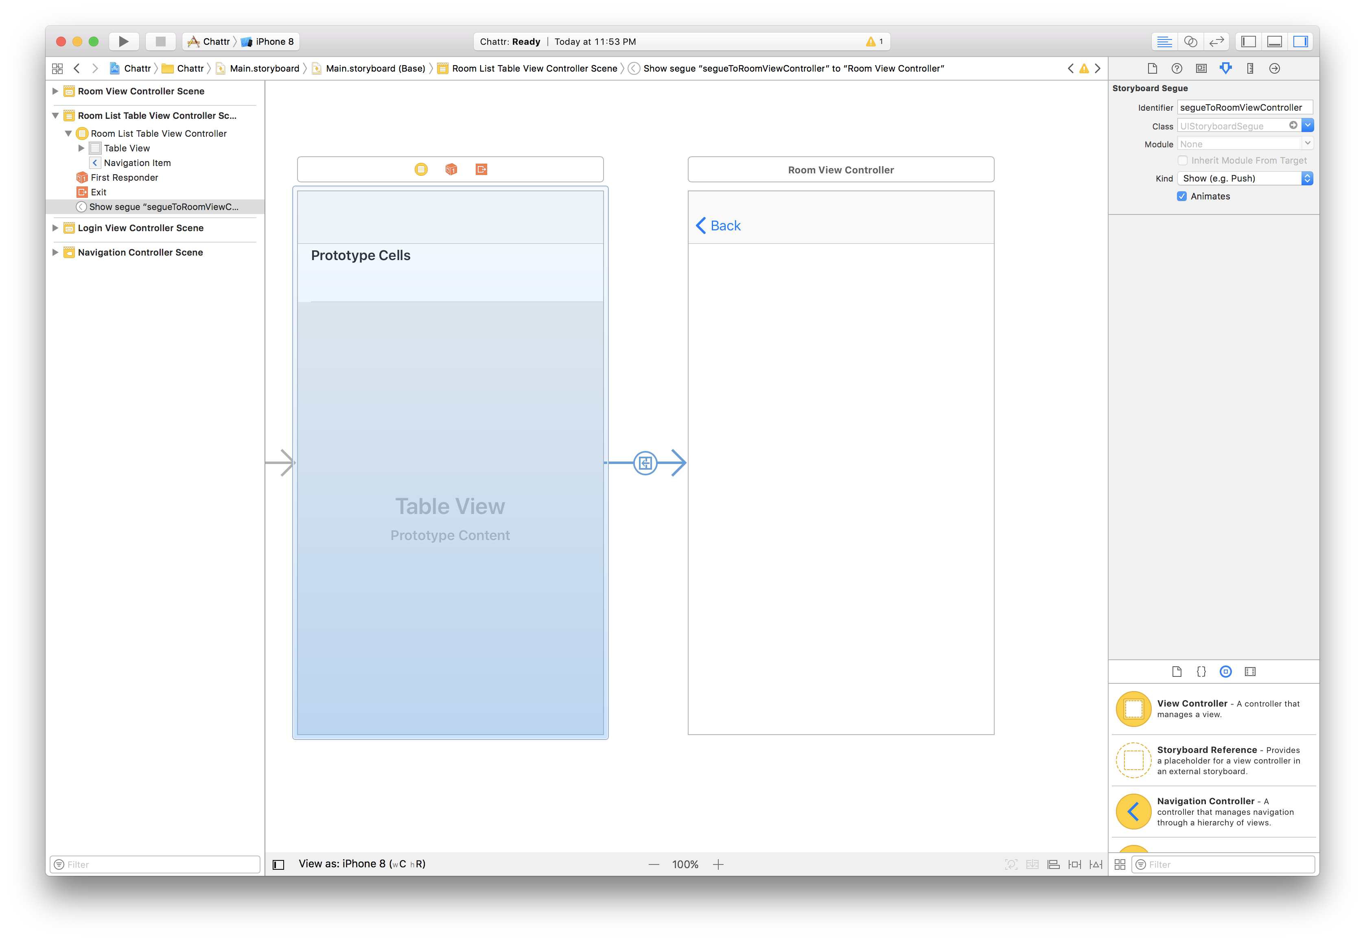Increase canvas zoom with the plus control
The height and width of the screenshot is (941, 1365).
[x=718, y=864]
